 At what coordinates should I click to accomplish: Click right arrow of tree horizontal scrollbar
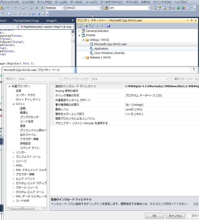tap(45, 208)
